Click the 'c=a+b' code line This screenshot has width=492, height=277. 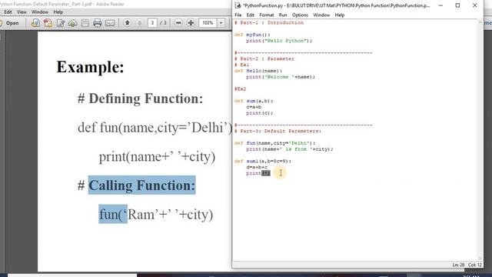(x=254, y=107)
